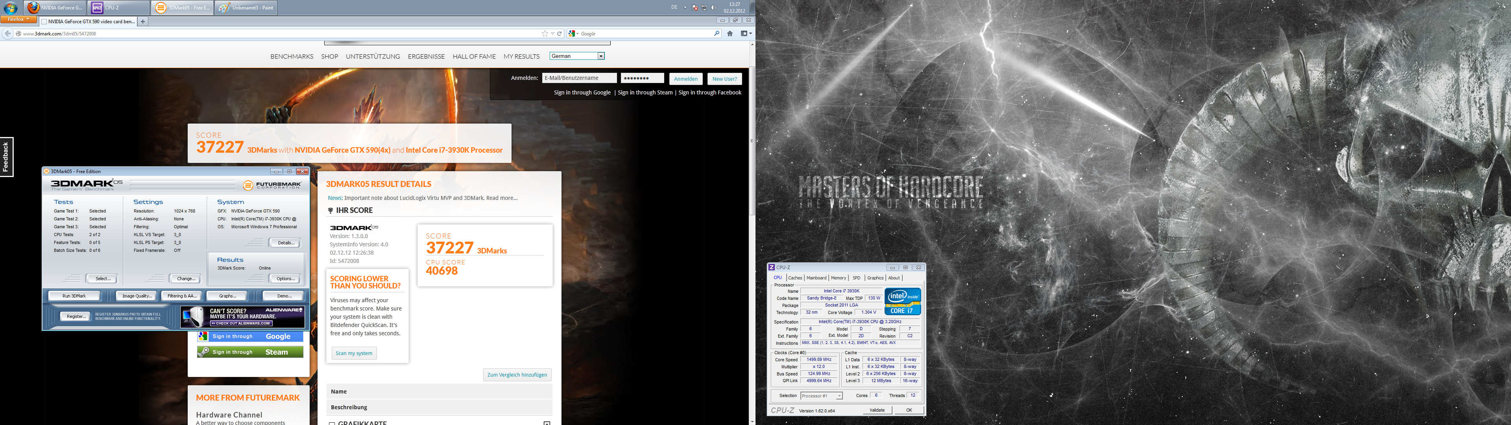Show hidden tray icons arrow
The height and width of the screenshot is (425, 1511).
pyautogui.click(x=685, y=7)
